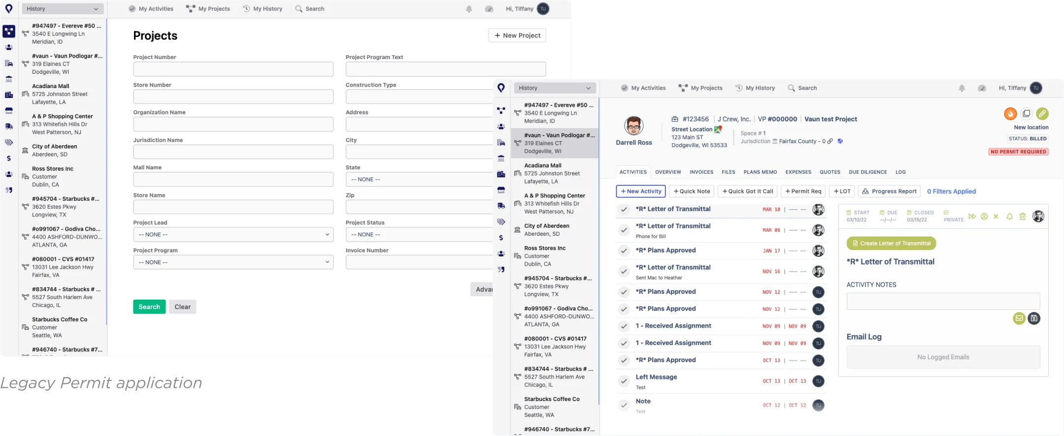Click the duplicate project copy icon
Image resolution: width=1064 pixels, height=436 pixels.
[x=1026, y=114]
